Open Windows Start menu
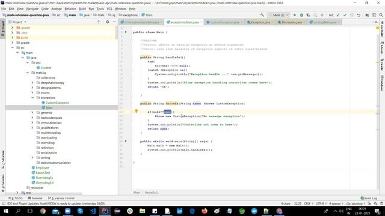The image size is (385, 216). click(5, 211)
